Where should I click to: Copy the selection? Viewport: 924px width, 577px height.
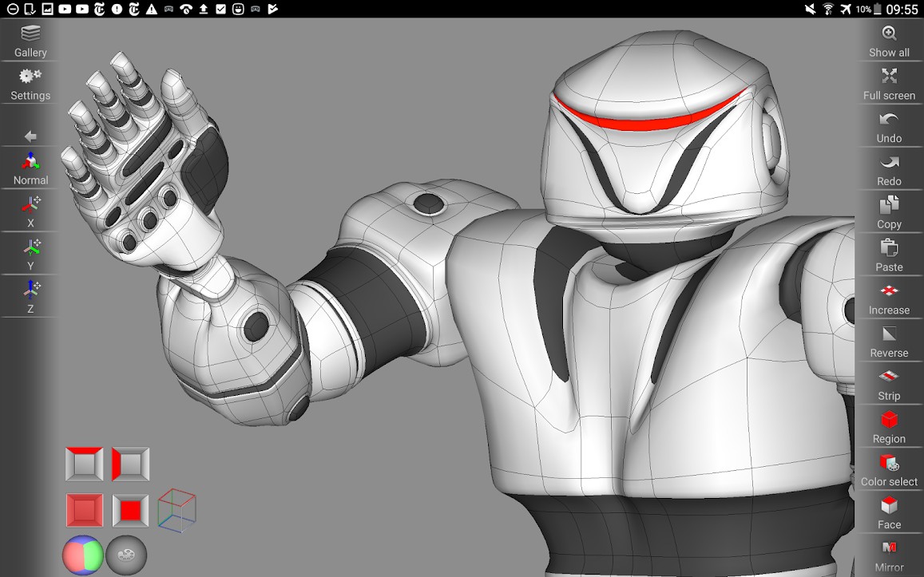click(x=889, y=212)
